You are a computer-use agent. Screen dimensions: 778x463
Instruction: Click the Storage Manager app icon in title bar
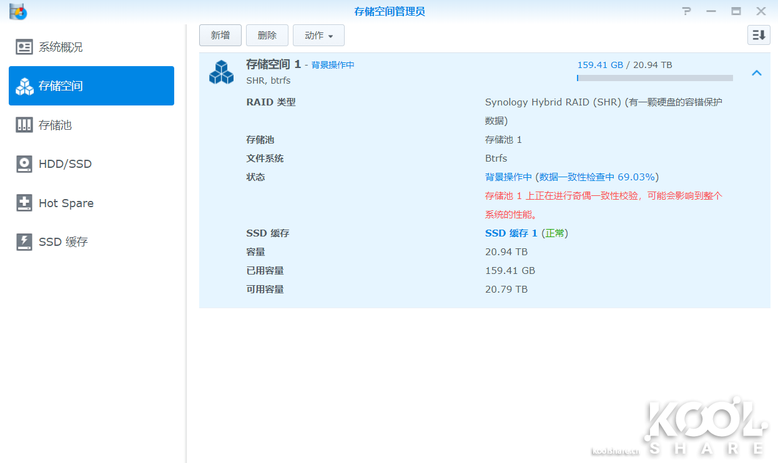[17, 11]
